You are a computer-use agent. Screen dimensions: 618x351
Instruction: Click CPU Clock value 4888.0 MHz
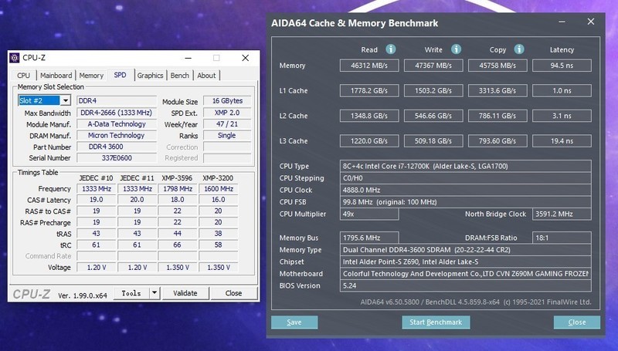(466, 190)
